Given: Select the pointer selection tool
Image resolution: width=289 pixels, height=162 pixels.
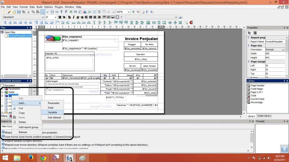Looking at the screenshot, I should point(43,12).
